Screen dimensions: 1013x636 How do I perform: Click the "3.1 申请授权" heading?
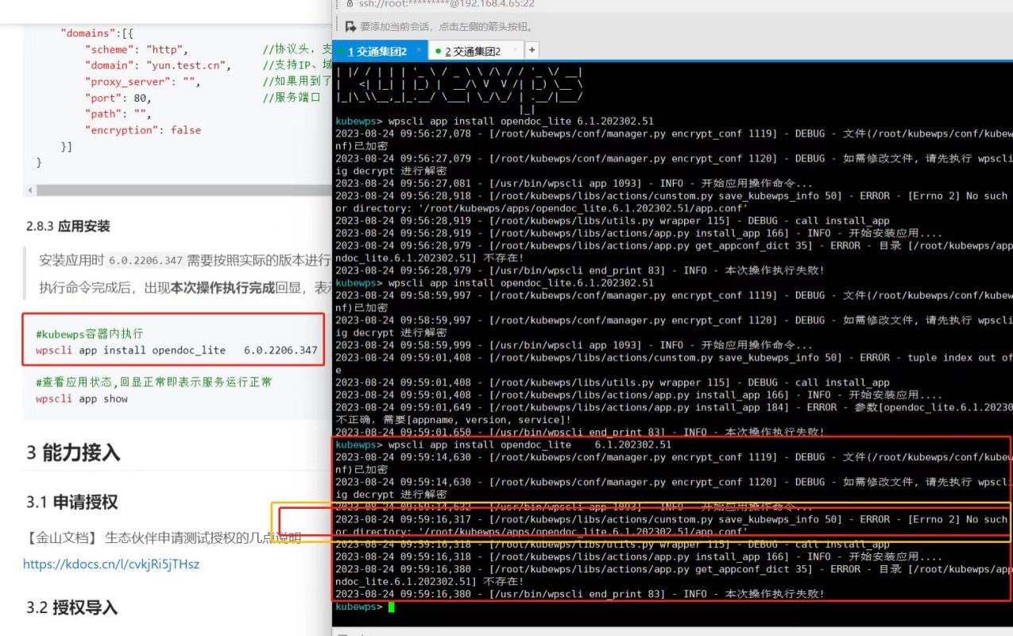click(72, 502)
